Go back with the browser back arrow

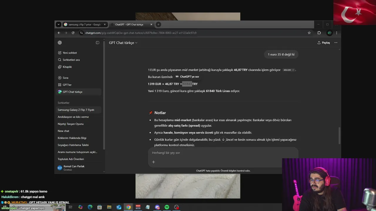pyautogui.click(x=59, y=33)
